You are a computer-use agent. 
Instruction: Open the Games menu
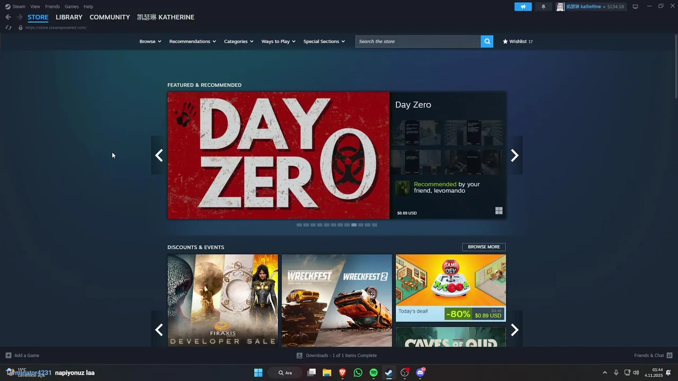click(x=72, y=6)
